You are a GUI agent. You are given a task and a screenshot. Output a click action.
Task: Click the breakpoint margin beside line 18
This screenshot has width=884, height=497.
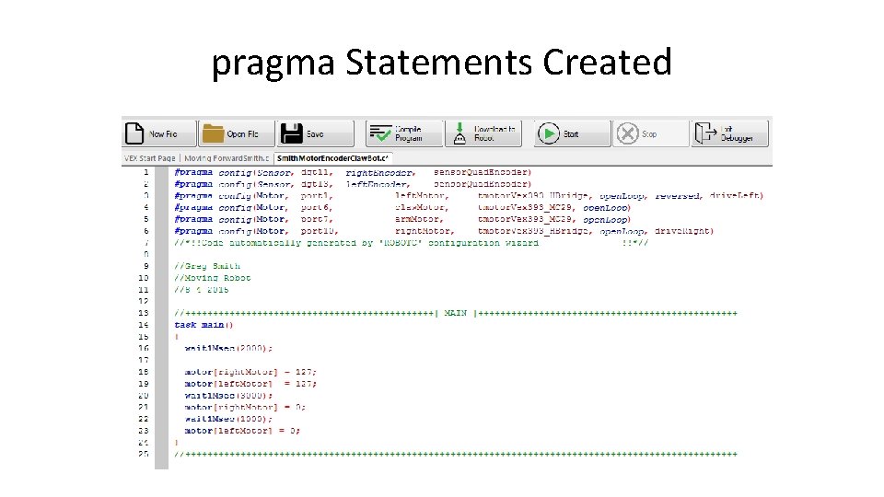[162, 372]
